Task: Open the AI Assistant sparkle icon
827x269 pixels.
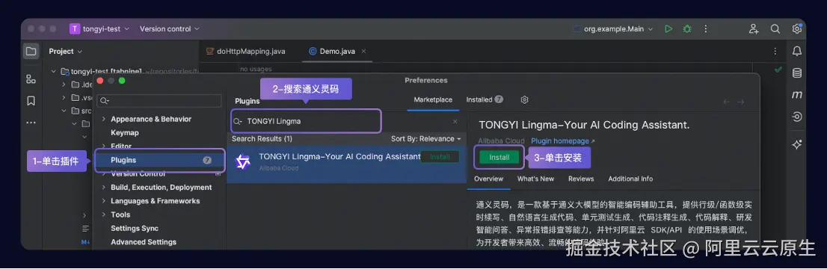Action: point(797,144)
